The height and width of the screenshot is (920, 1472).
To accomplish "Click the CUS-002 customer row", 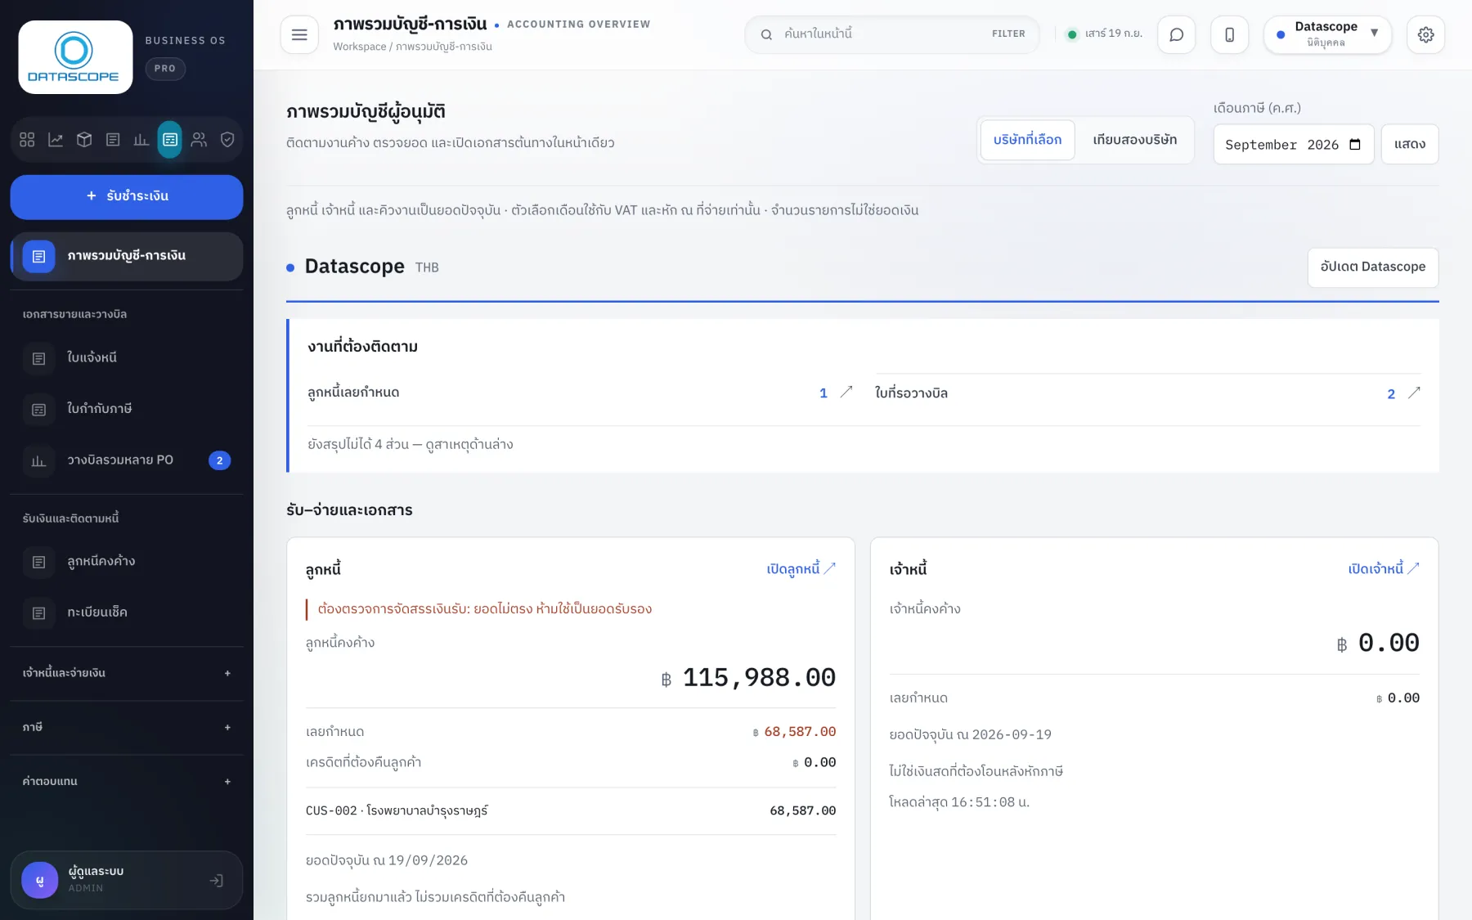I will coord(571,810).
